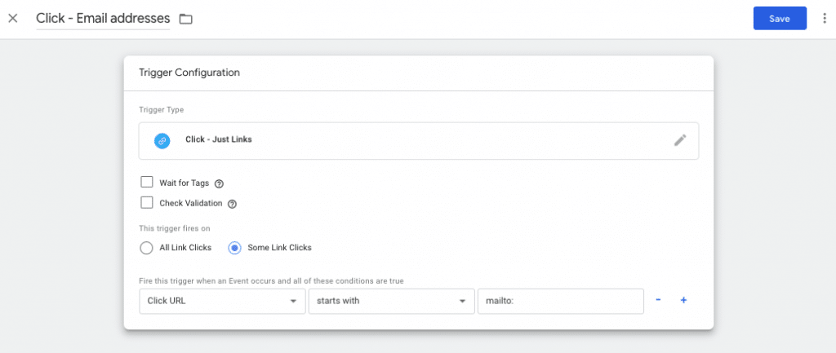
Task: Open the help icon next to Wait for Tags
Action: [x=219, y=184]
